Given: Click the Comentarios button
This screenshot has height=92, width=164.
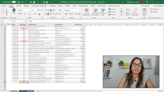Looking at the screenshot, I should coord(158,6).
